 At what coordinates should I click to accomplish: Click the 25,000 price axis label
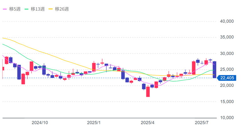[227, 69]
